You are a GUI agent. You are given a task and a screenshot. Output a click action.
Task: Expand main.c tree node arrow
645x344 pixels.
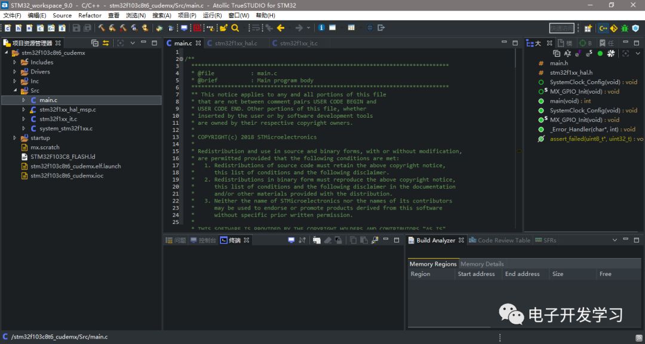pyautogui.click(x=24, y=100)
